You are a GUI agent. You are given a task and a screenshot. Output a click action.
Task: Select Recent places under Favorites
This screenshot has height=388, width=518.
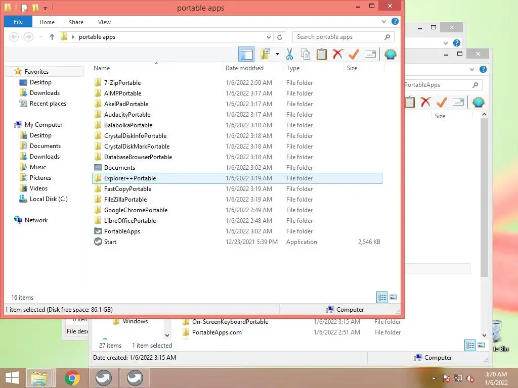48,104
